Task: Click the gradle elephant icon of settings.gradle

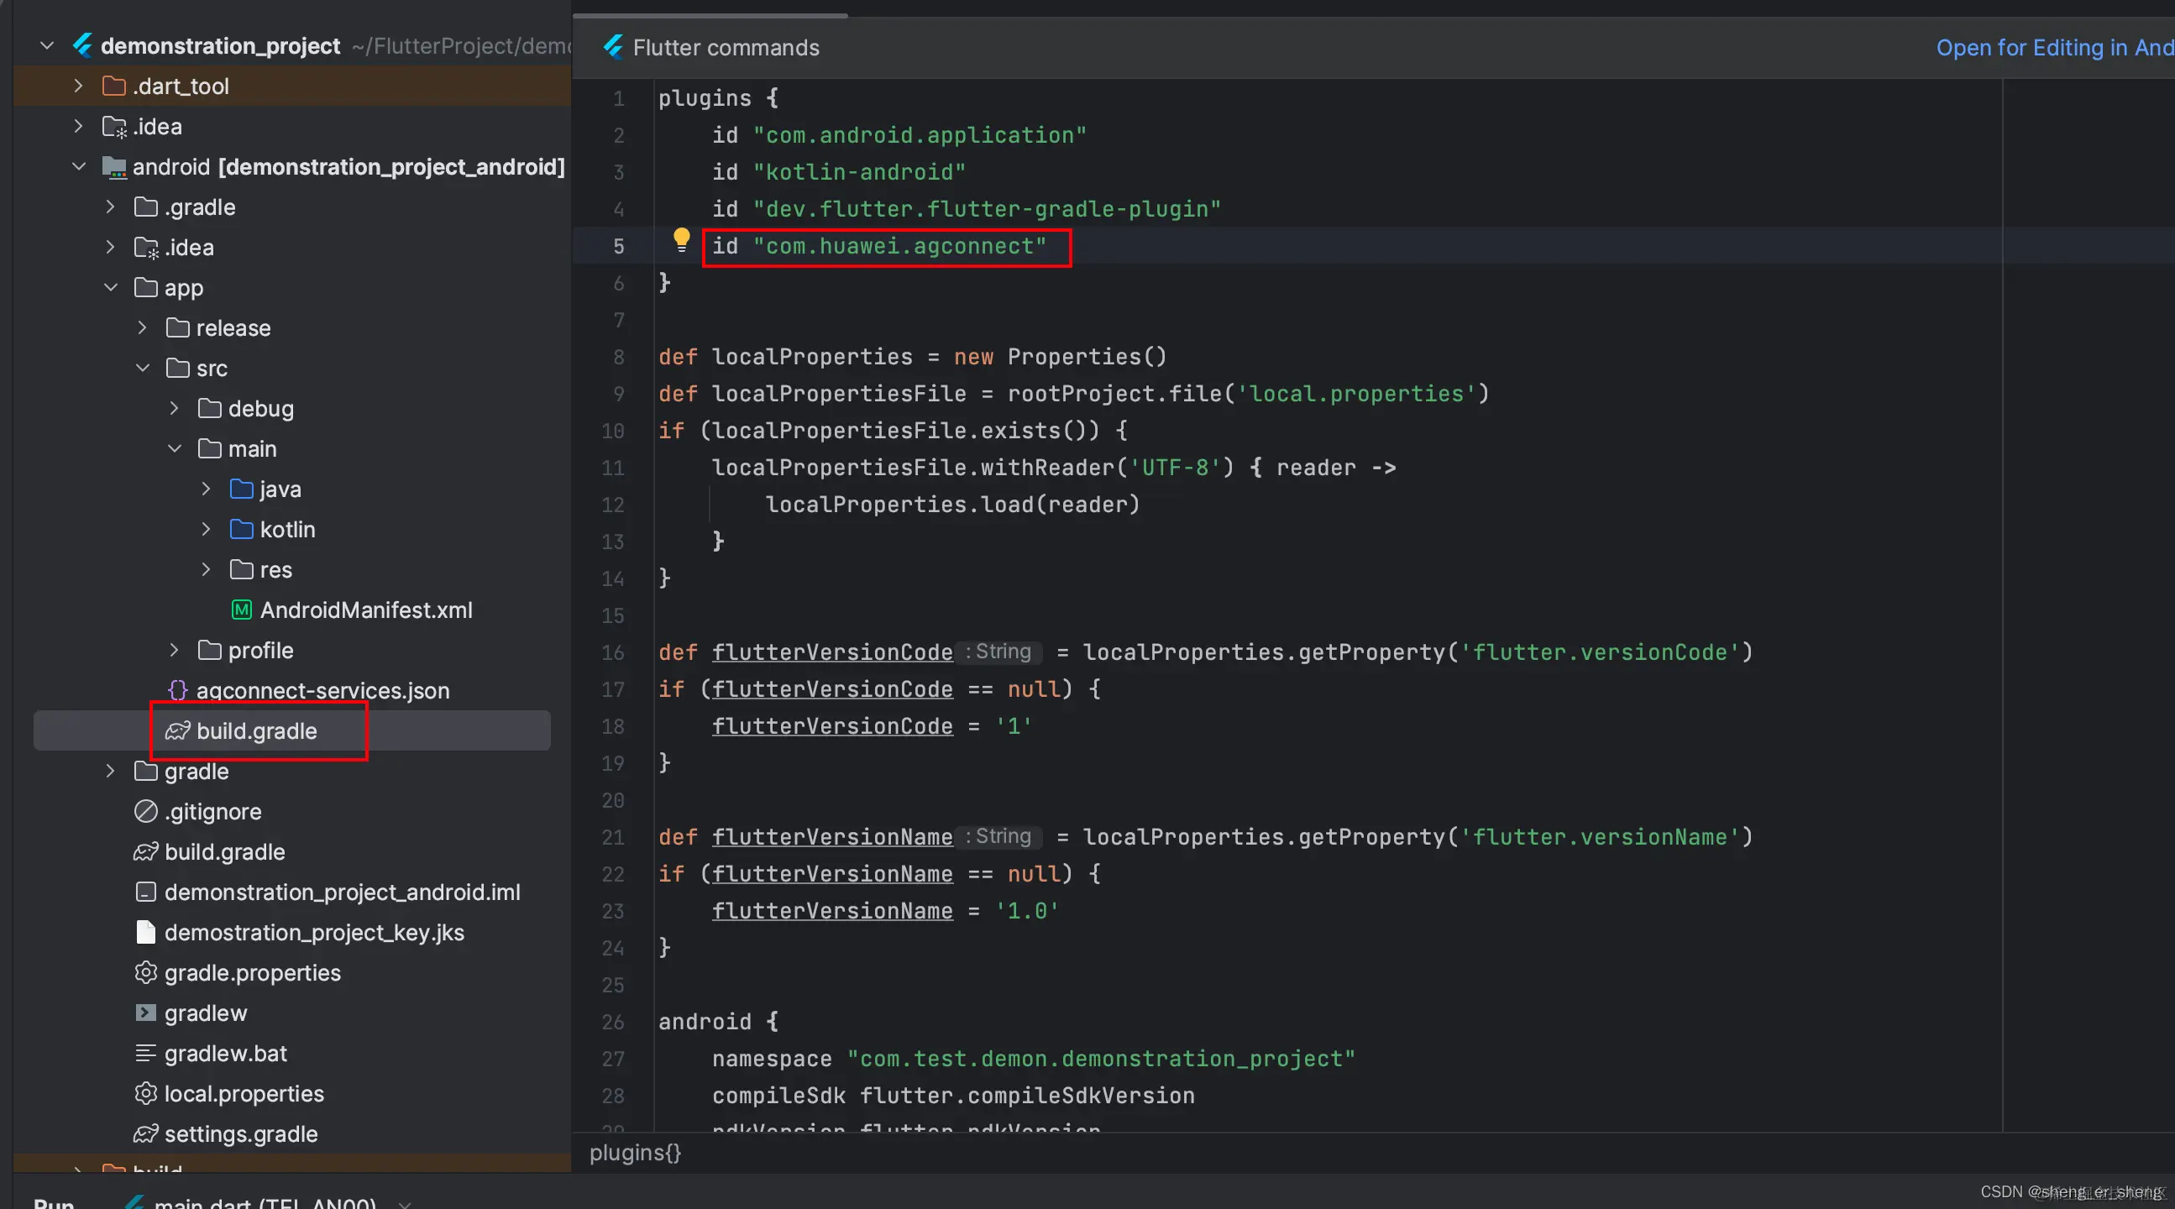Action: pyautogui.click(x=146, y=1133)
